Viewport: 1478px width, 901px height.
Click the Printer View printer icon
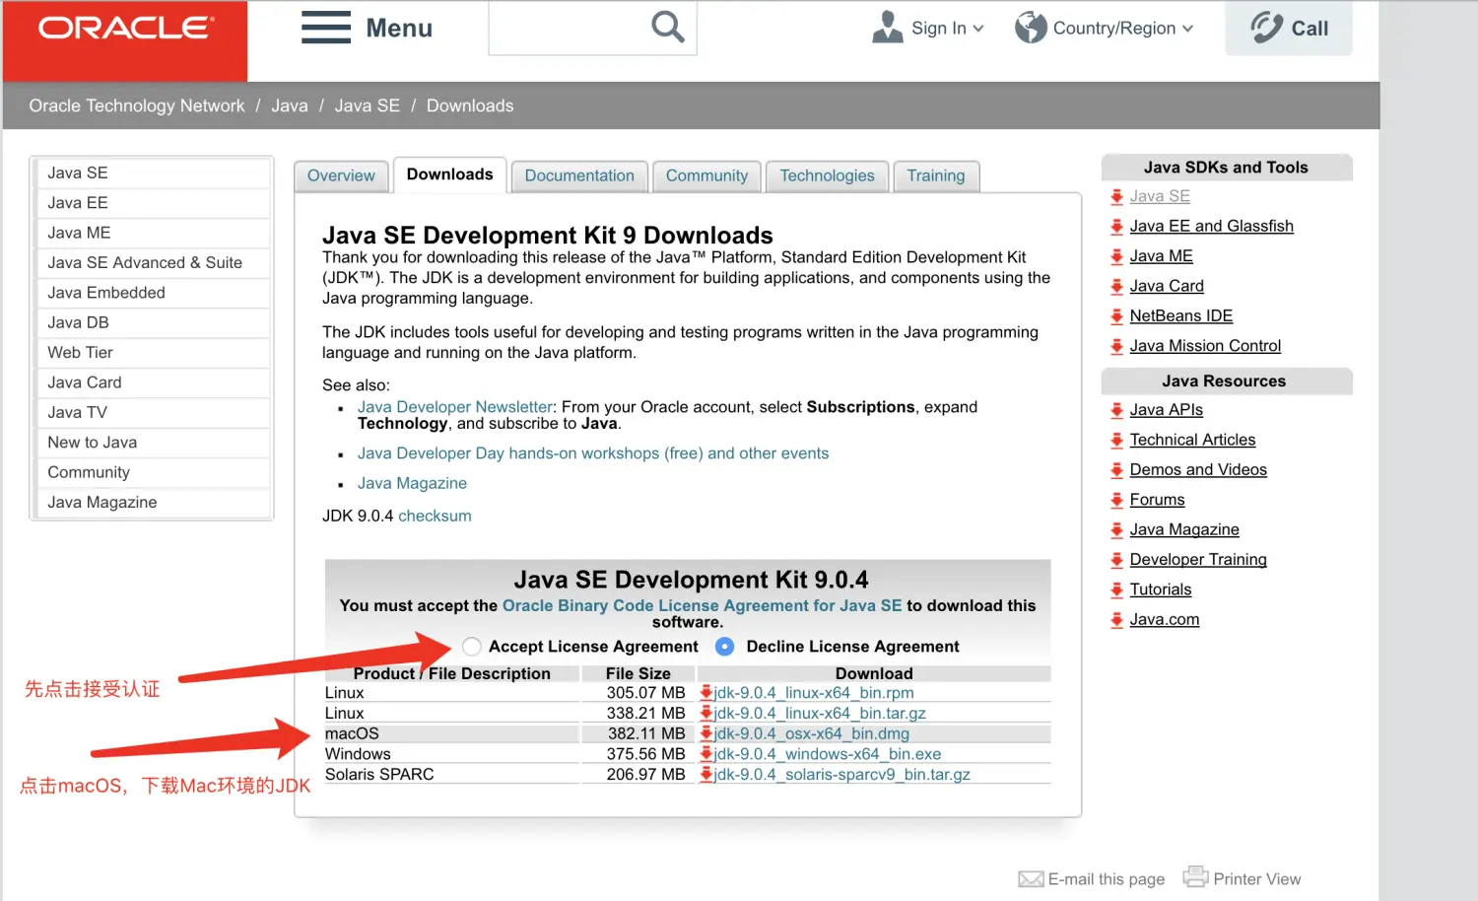(1195, 875)
